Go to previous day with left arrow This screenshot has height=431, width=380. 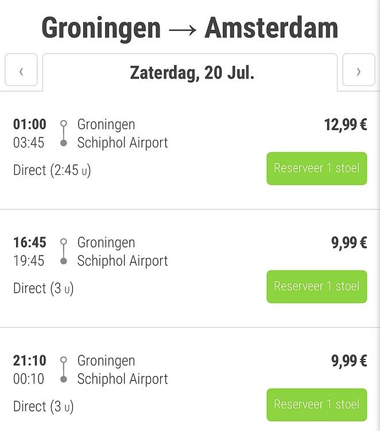pos(21,71)
